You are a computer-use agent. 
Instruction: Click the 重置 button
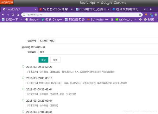[55, 60]
